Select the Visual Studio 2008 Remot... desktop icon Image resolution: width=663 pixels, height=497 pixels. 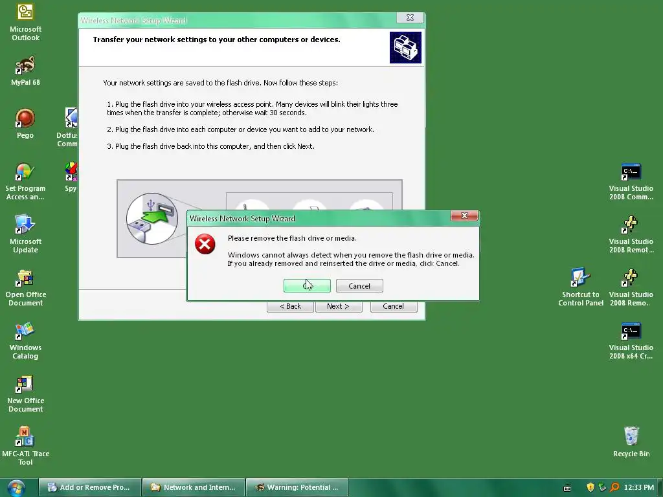click(x=631, y=234)
